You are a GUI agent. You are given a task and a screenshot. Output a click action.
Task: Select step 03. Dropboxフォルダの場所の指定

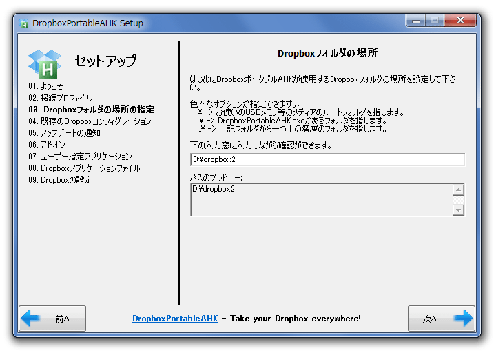pyautogui.click(x=92, y=110)
